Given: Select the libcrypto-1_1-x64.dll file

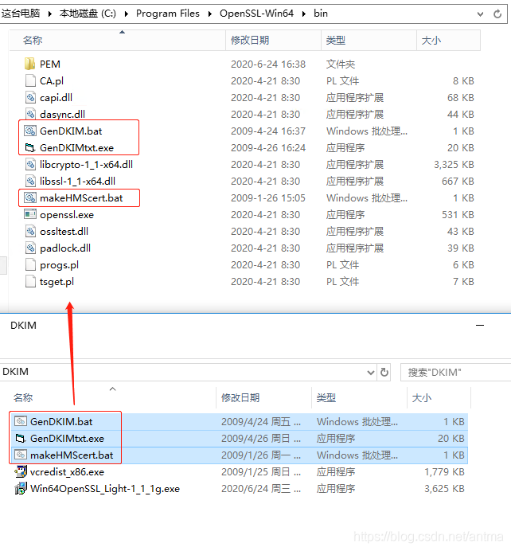Looking at the screenshot, I should [86, 164].
